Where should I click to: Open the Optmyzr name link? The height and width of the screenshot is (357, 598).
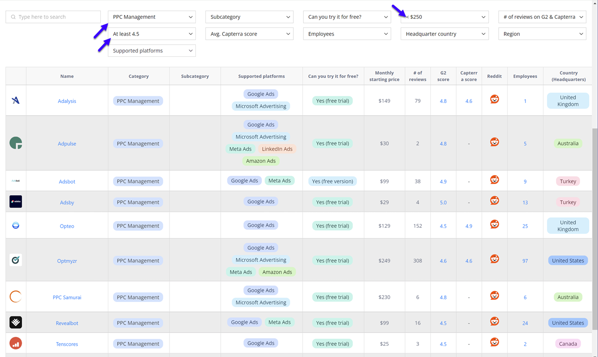pyautogui.click(x=67, y=261)
